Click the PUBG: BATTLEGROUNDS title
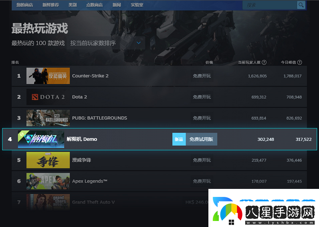319x227 pixels. point(99,118)
